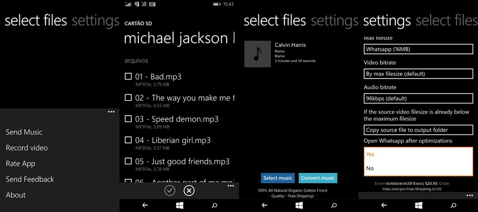Tap the arquivos section label

pos(136,61)
